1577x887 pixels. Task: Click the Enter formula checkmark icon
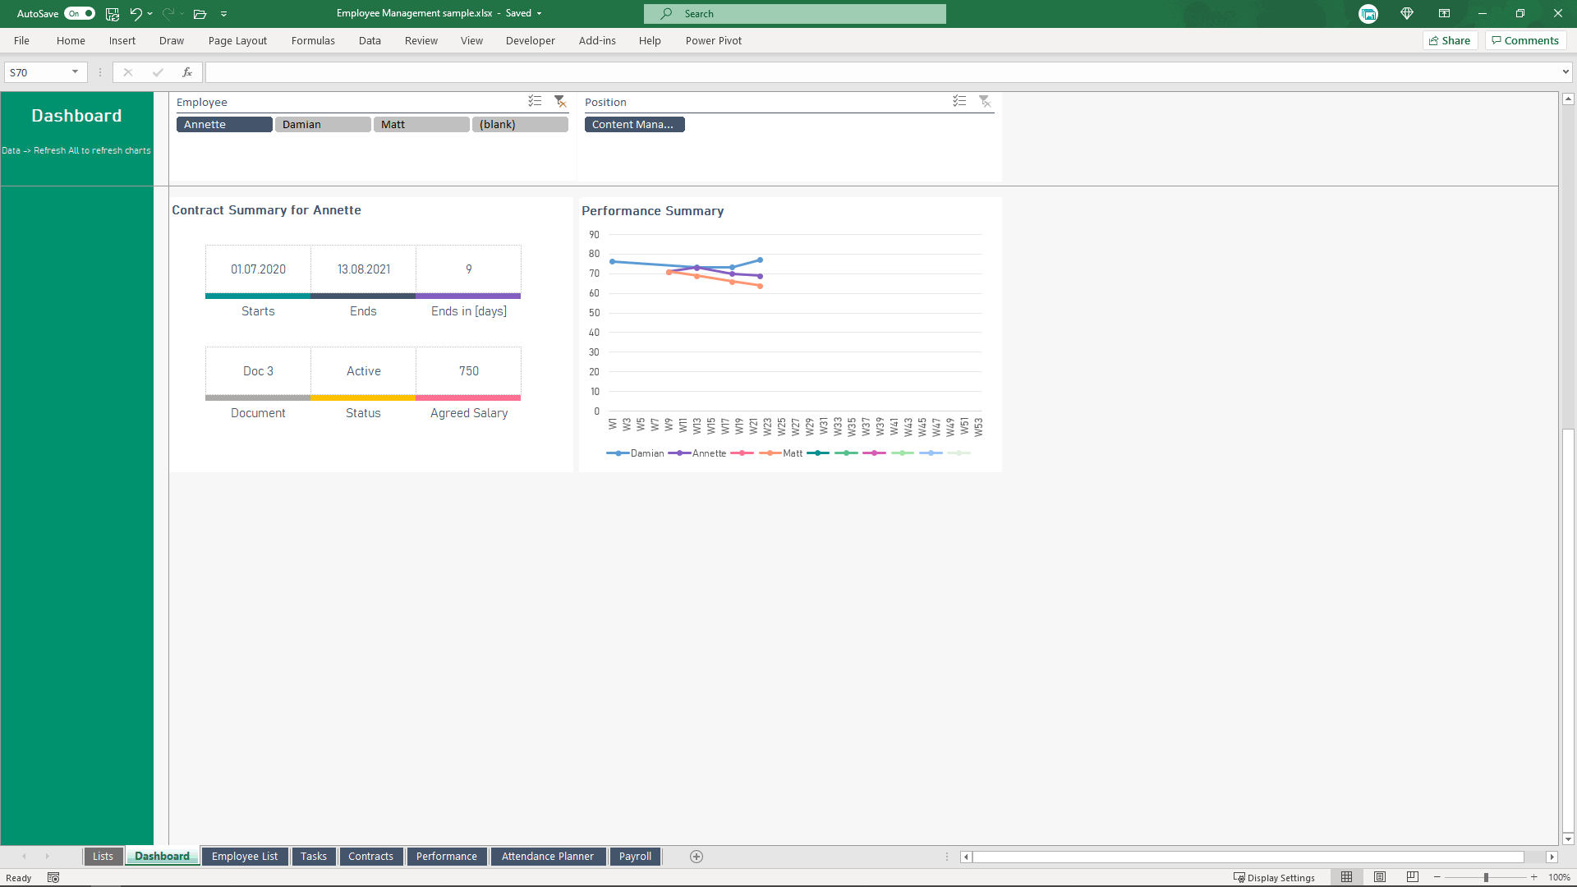click(158, 72)
